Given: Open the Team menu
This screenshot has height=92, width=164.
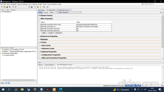Looking at the screenshot, I should pyautogui.click(x=45, y=4).
